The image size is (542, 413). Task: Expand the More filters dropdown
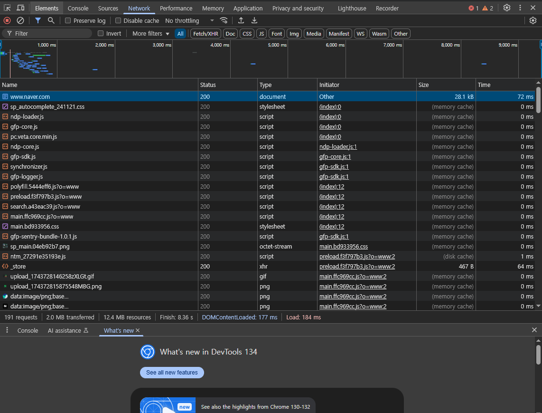click(151, 33)
